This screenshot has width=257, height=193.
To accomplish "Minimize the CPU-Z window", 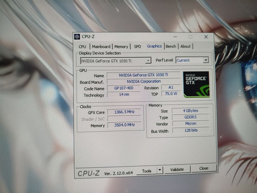I will tap(175, 37).
